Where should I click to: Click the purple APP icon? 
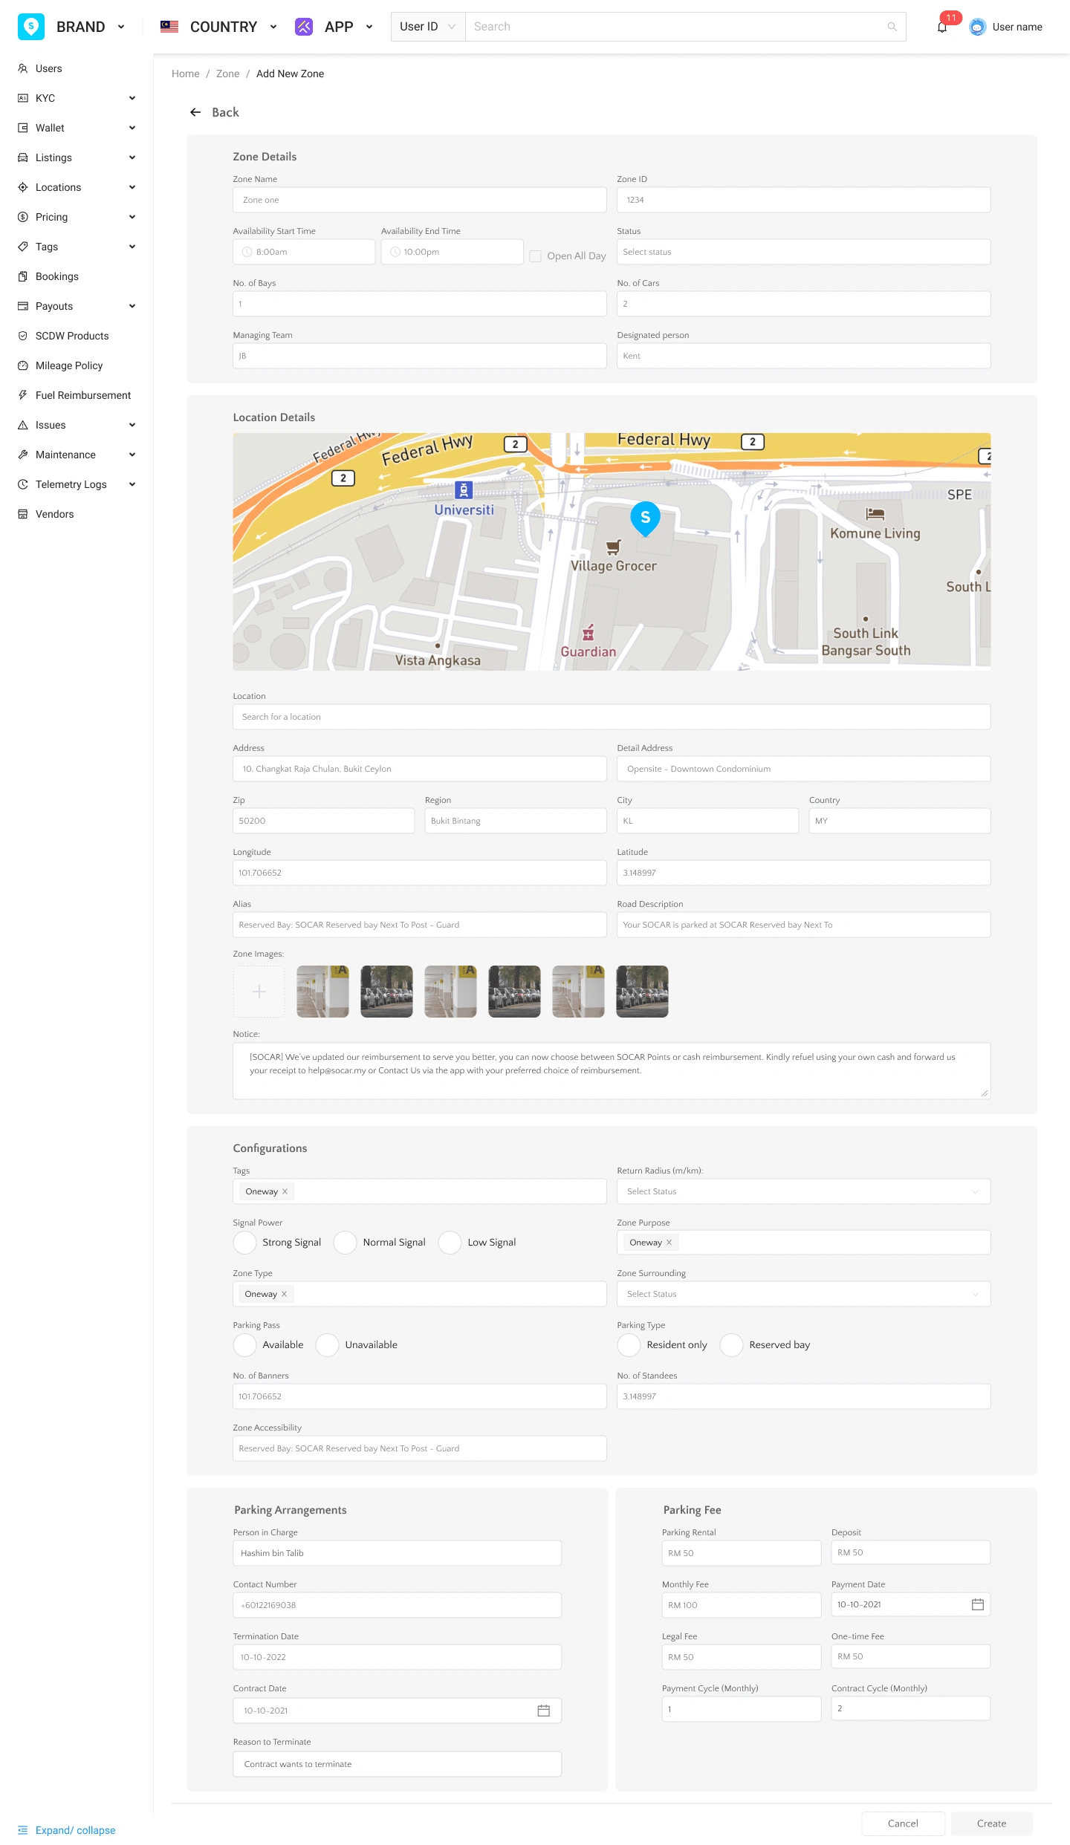304,27
